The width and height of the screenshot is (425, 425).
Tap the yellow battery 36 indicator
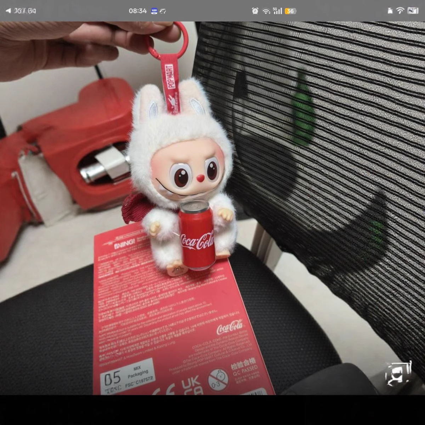[x=290, y=11]
